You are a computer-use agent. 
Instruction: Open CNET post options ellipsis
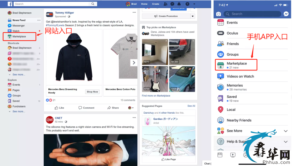click(x=134, y=117)
